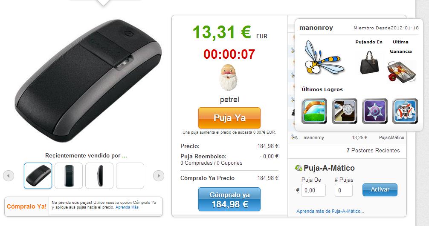Open the Aprenda Más link
This screenshot has width=429, height=226.
(127, 207)
